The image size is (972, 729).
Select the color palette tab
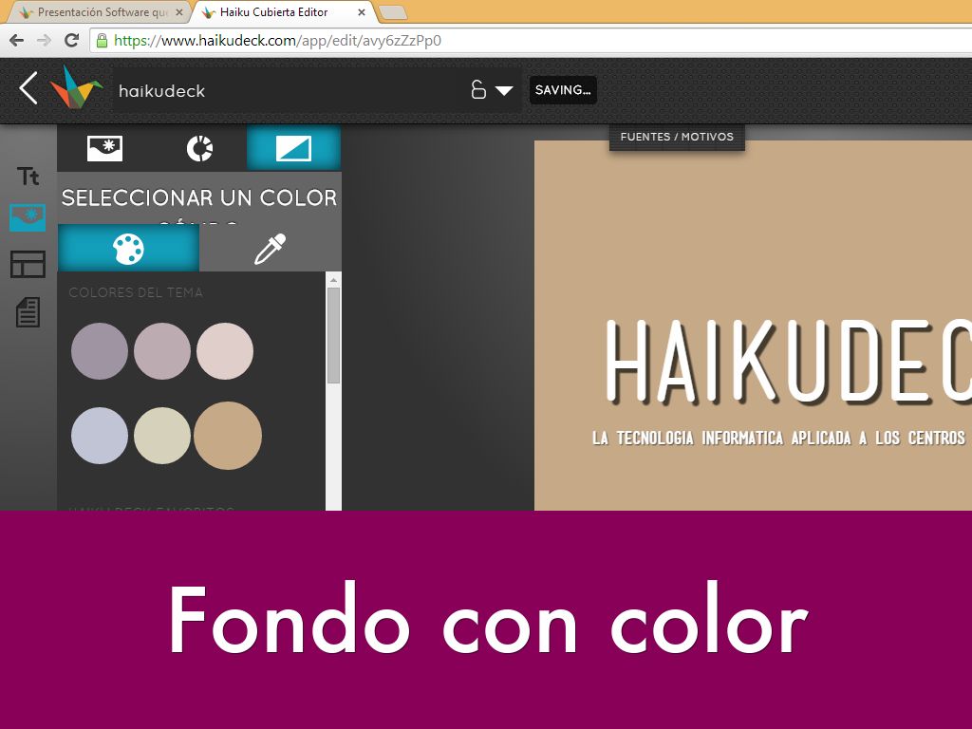(128, 249)
